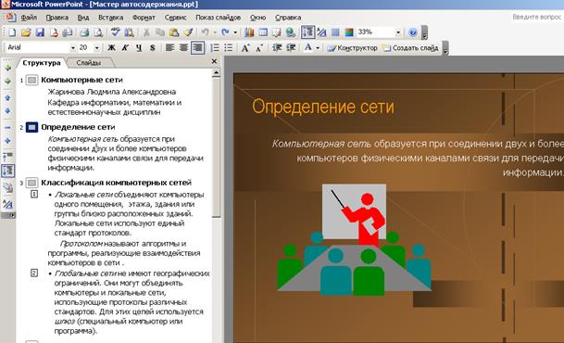564x343 pixels.
Task: Open the font color A swatch
Action: coord(308,47)
